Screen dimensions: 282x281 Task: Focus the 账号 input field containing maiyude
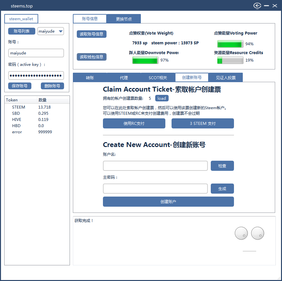36,53
